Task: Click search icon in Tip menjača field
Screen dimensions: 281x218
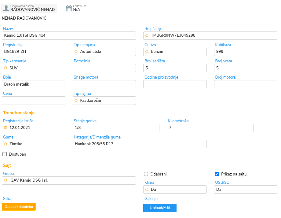Action: click(x=76, y=52)
